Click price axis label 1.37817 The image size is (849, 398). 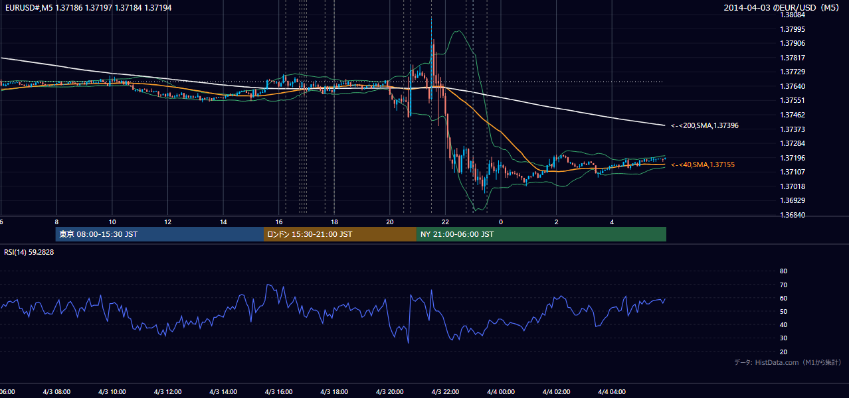(x=793, y=58)
